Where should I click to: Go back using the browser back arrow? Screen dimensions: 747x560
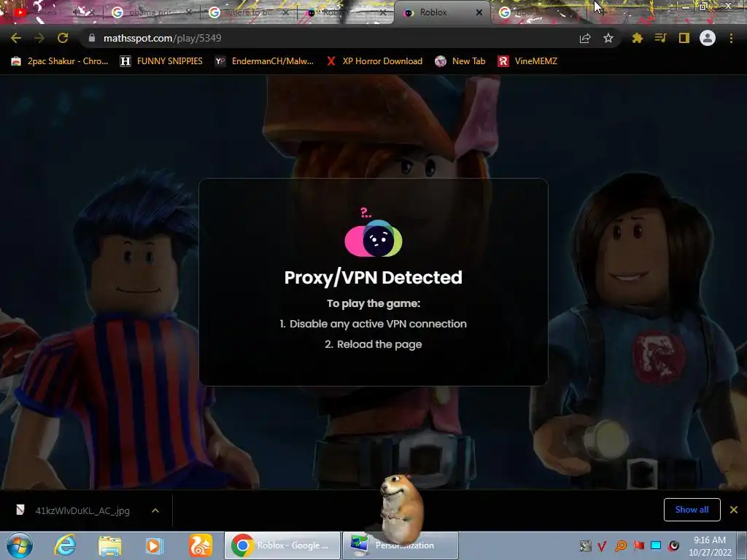[16, 38]
